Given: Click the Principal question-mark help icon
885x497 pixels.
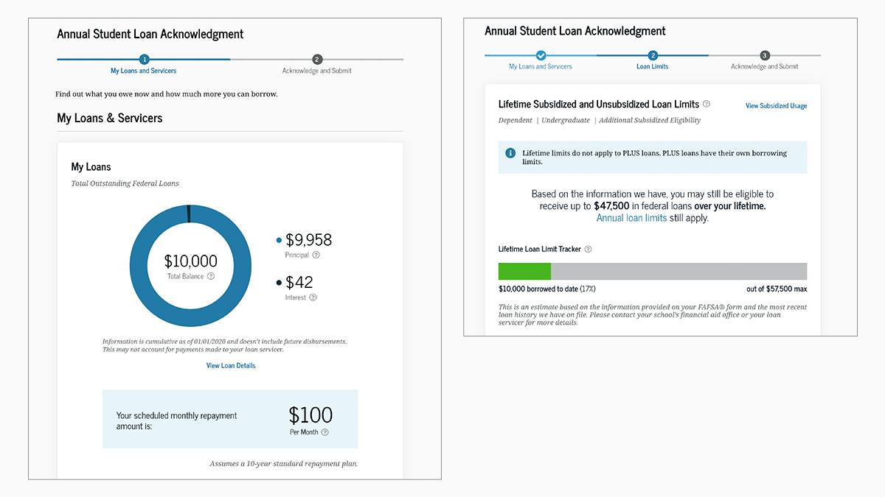Looking at the screenshot, I should pyautogui.click(x=316, y=255).
